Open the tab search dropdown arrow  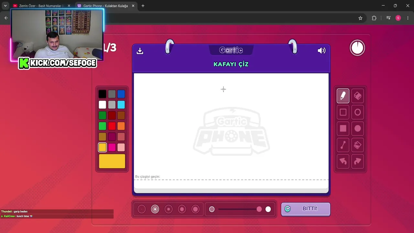coord(5,6)
